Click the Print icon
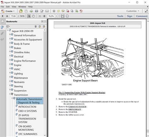 [36, 11]
